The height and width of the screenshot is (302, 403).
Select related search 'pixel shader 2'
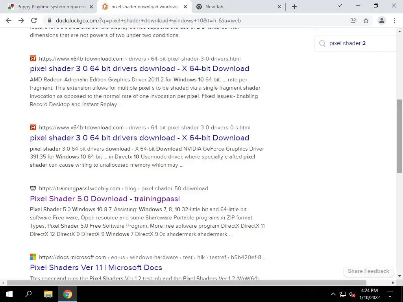(348, 43)
